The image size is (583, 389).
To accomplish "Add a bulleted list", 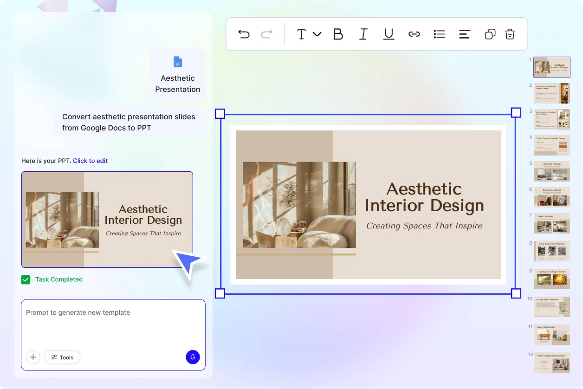I will tap(440, 34).
